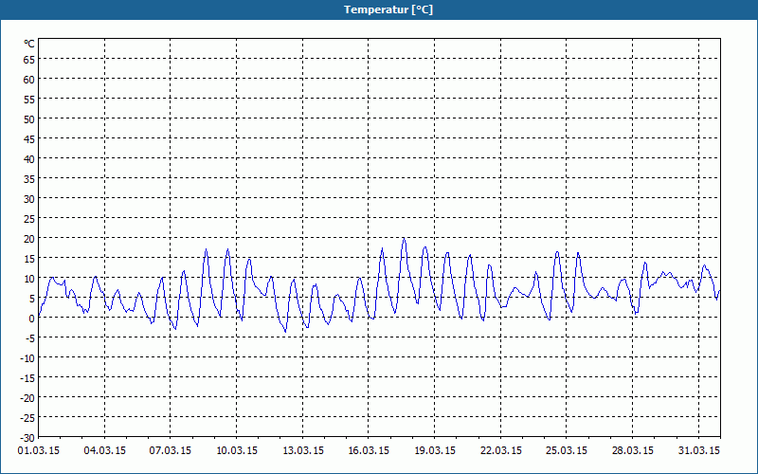Click the highest temperature peak near 20°C
Viewport: 758px width, 474px height.
(404, 239)
